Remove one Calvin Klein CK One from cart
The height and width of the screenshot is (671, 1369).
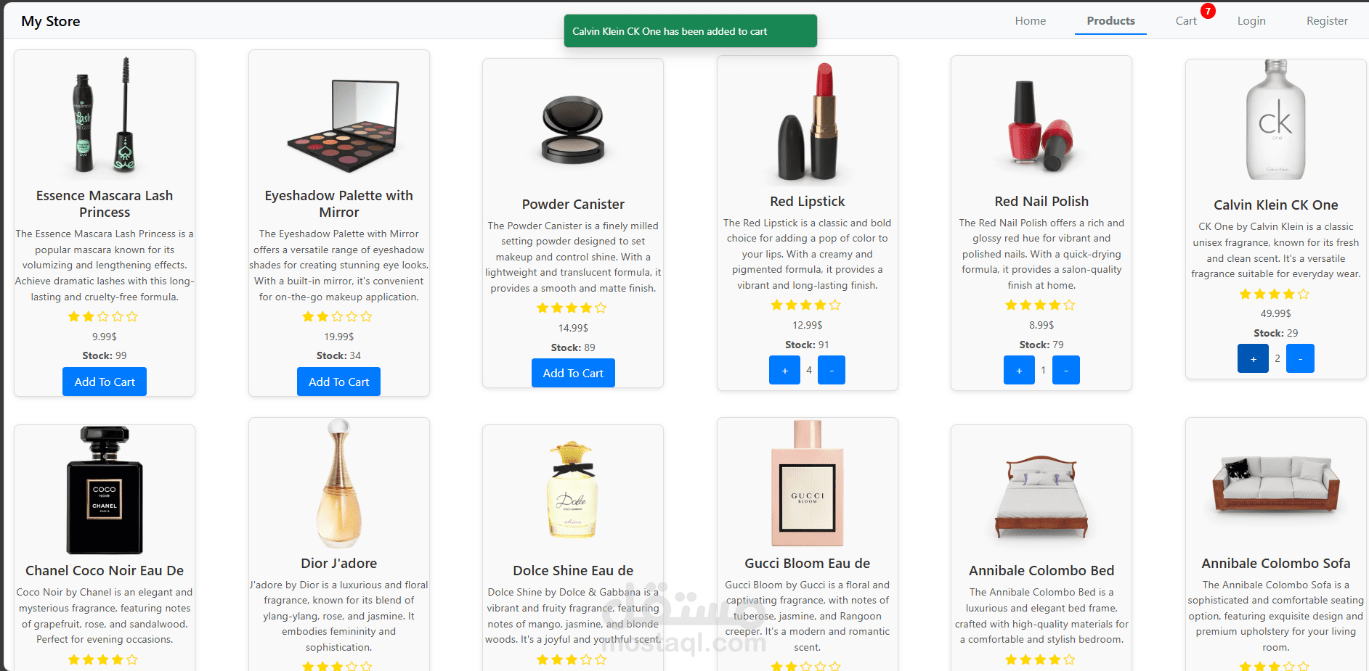(x=1300, y=358)
